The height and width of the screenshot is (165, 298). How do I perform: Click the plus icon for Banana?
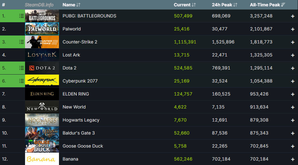293,159
